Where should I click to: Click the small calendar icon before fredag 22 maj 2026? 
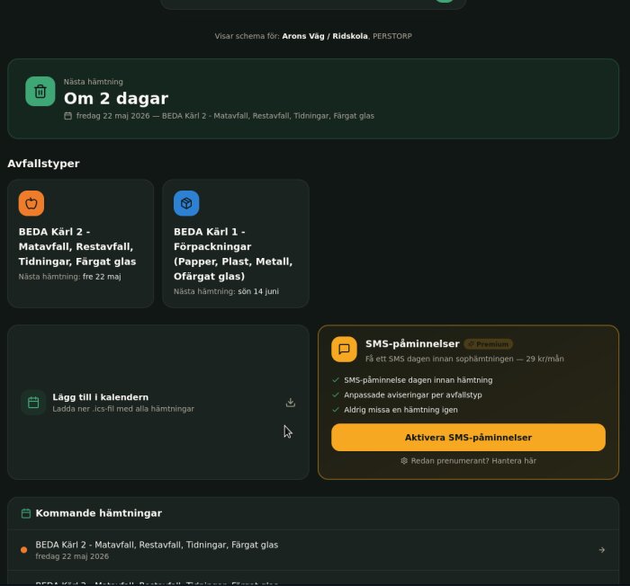[67, 116]
